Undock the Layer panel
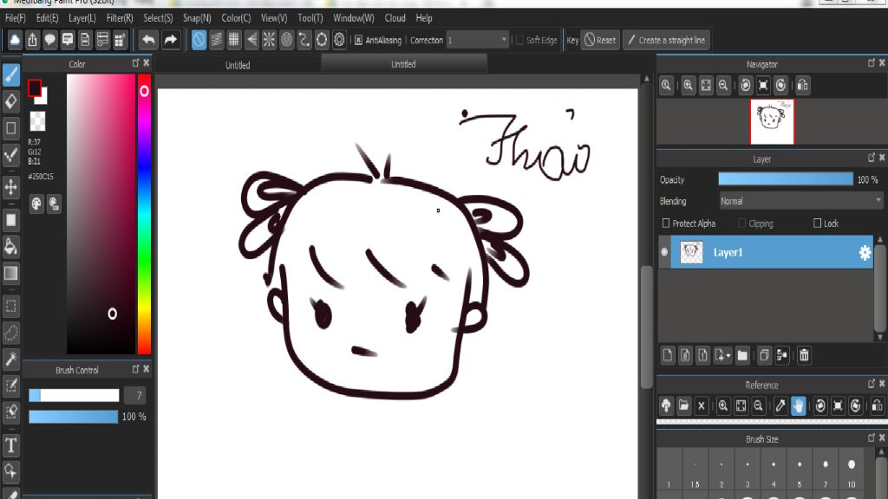The height and width of the screenshot is (499, 888). tap(871, 158)
